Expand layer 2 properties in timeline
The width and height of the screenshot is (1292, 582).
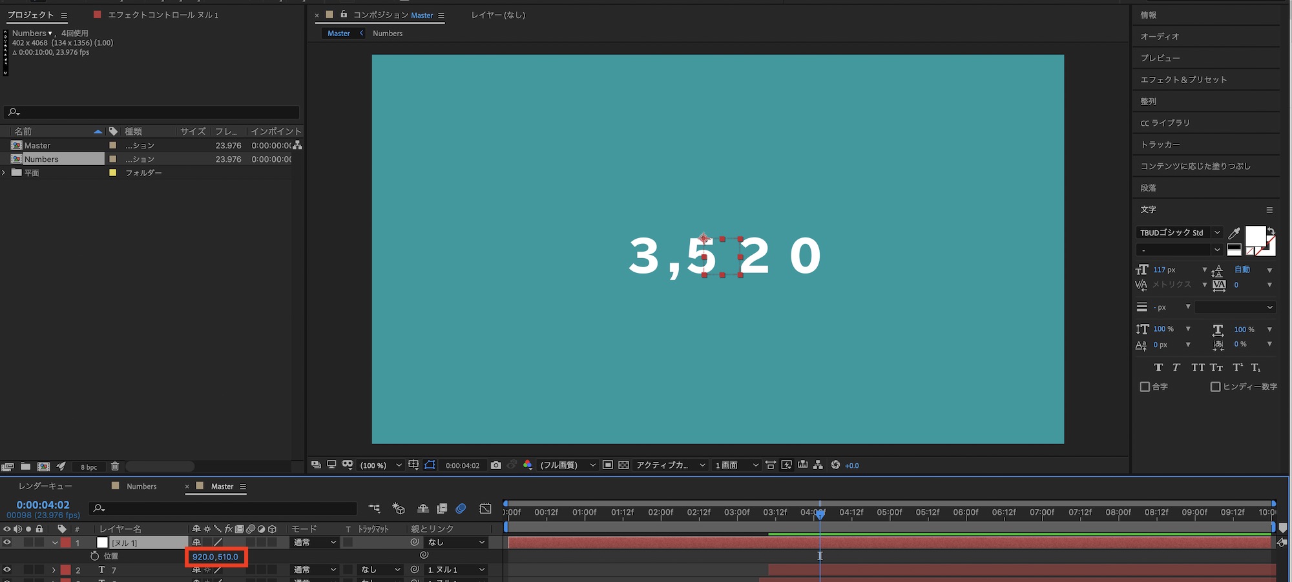coord(54,570)
